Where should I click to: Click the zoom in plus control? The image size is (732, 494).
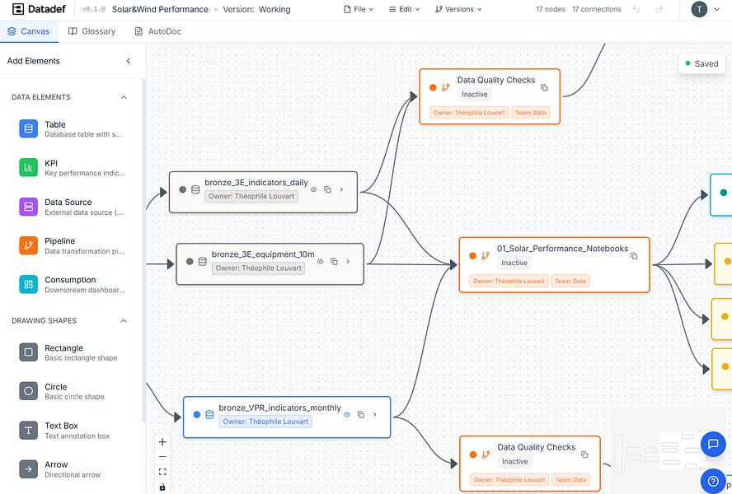[x=162, y=442]
